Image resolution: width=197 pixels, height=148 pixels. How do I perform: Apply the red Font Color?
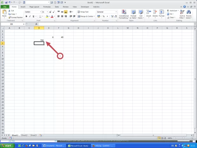(52, 16)
